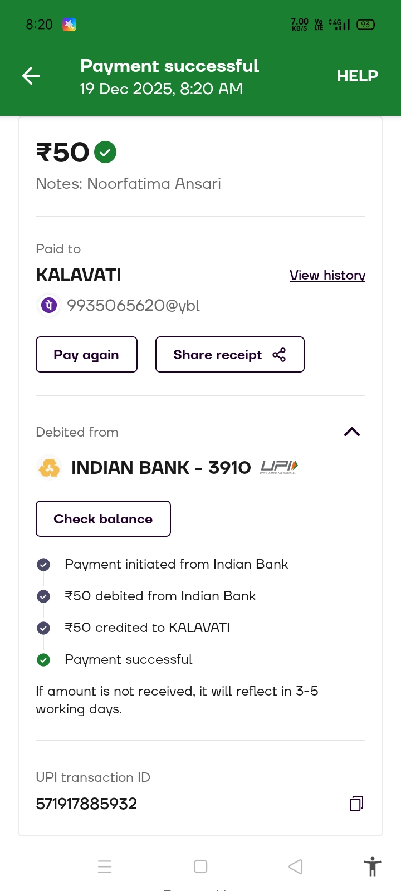Collapse the Debited from section
The height and width of the screenshot is (891, 401).
(x=352, y=432)
